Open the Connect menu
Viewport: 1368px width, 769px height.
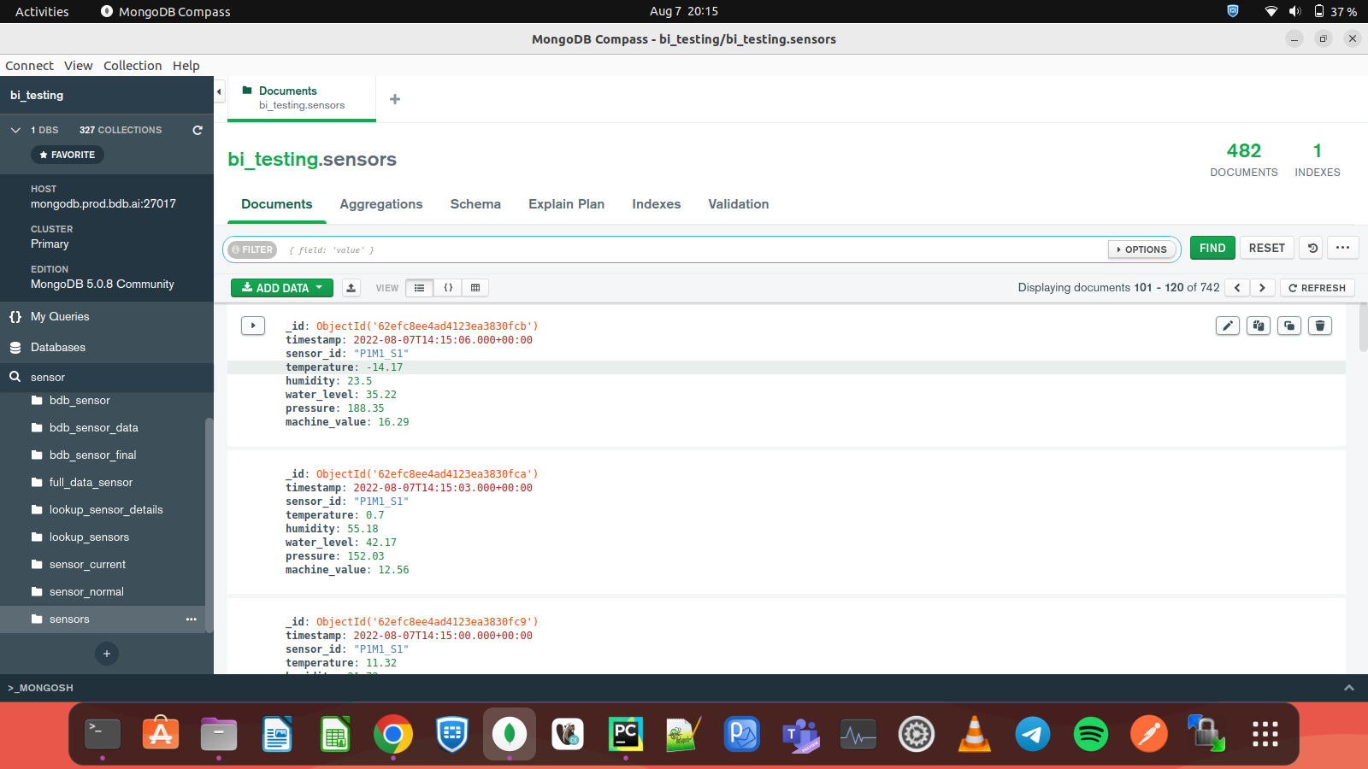[x=29, y=66]
